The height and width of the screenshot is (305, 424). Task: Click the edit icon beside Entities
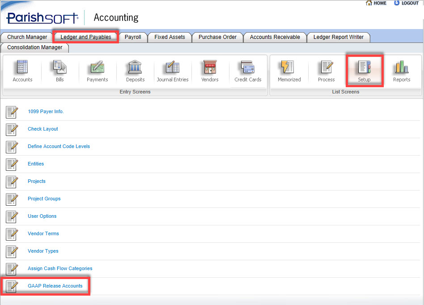(x=12, y=165)
